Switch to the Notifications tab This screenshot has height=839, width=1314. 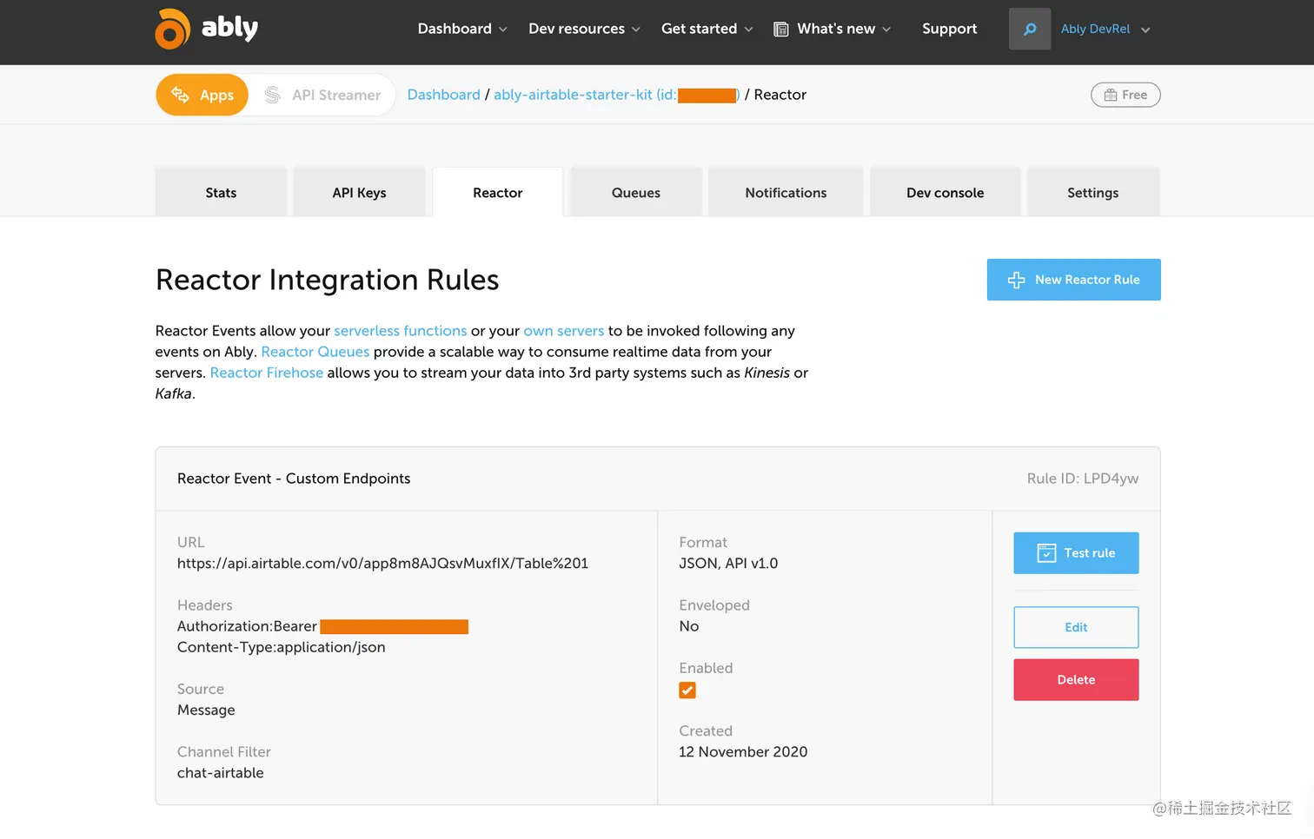tap(786, 192)
